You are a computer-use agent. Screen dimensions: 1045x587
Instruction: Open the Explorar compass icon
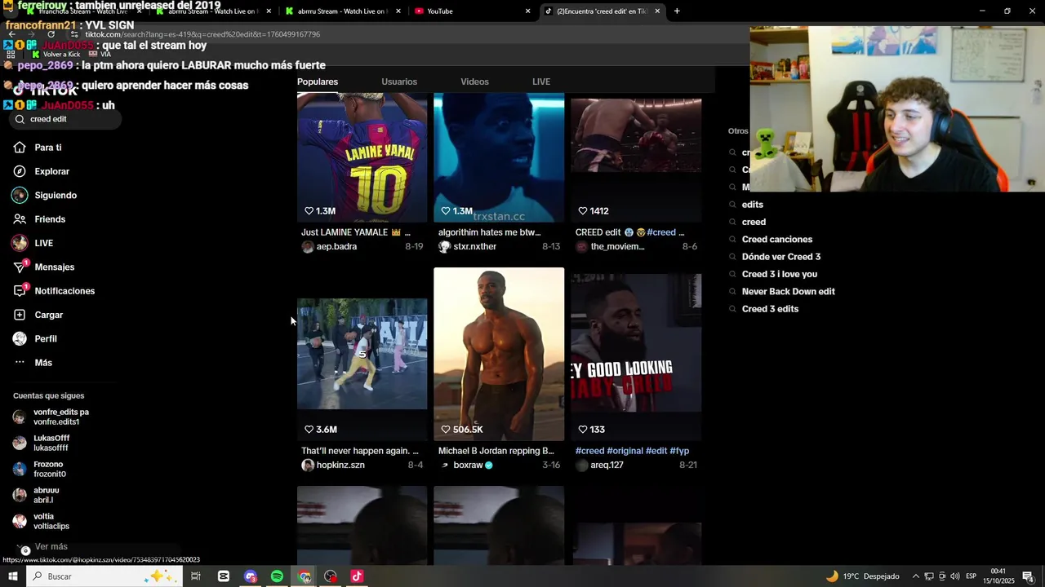pos(20,171)
